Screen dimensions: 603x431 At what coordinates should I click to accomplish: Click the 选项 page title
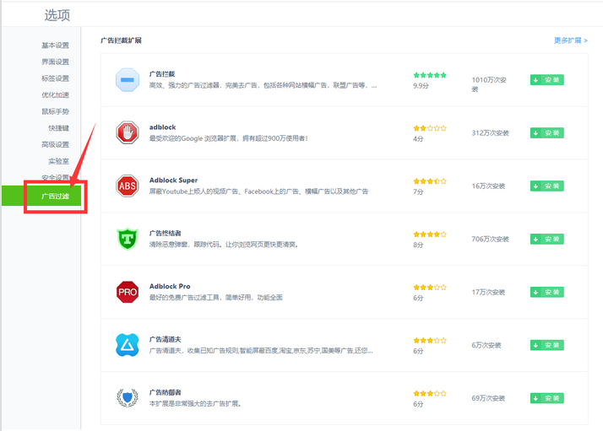57,15
